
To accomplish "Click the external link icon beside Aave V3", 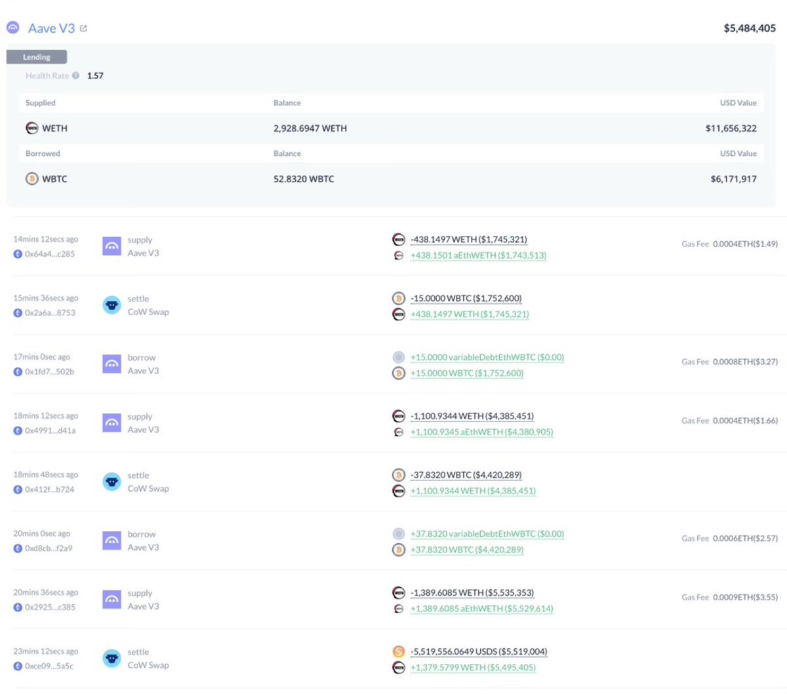I will point(83,28).
